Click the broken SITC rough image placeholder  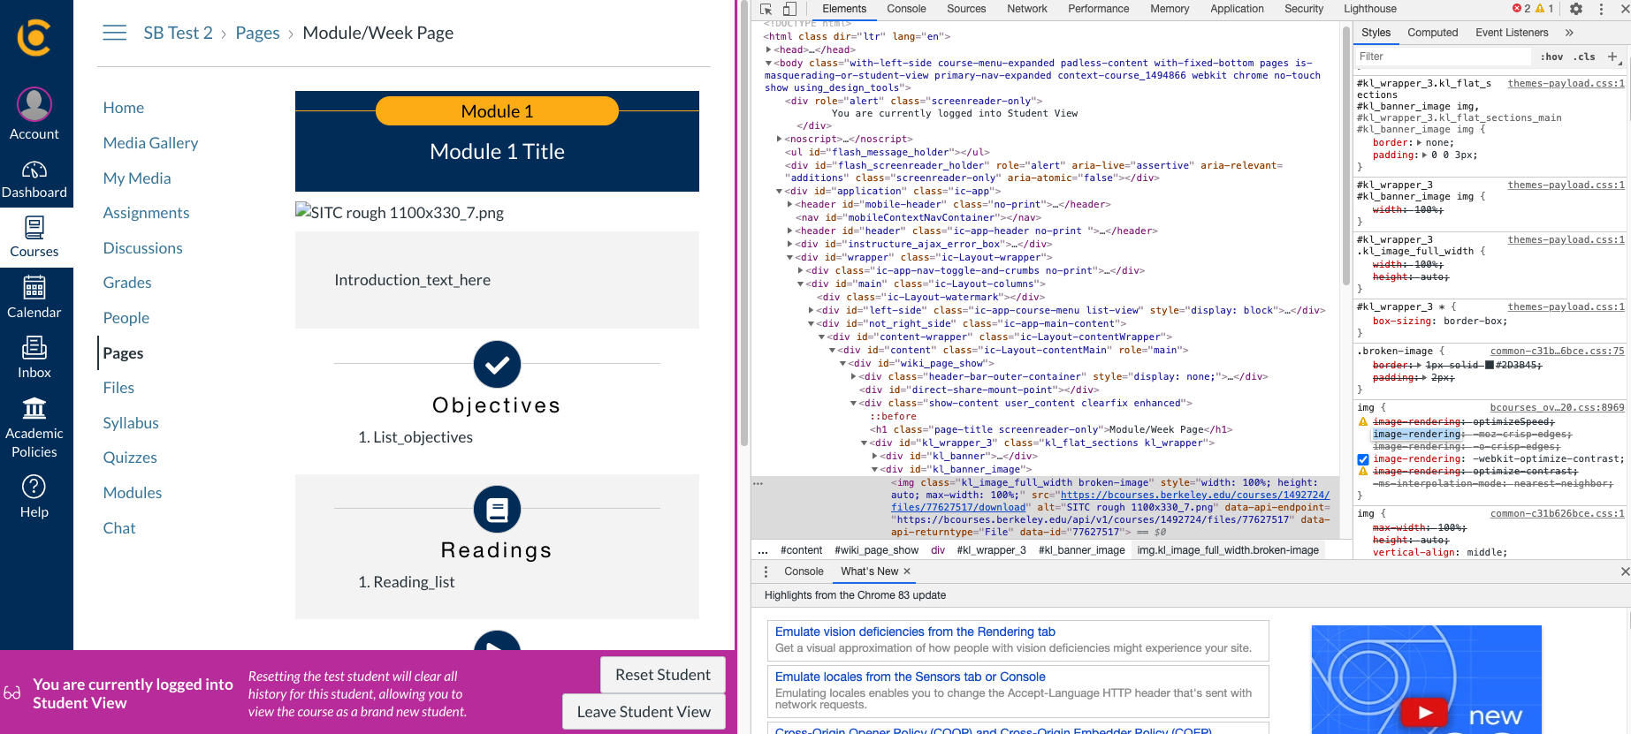point(400,212)
